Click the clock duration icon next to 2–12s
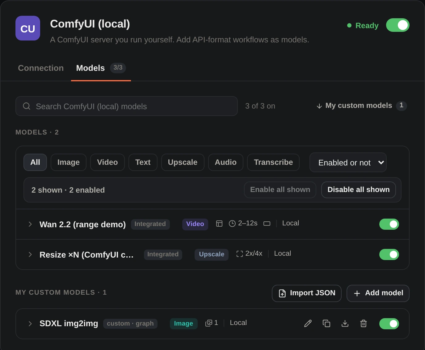This screenshot has height=350, width=425. pyautogui.click(x=232, y=224)
